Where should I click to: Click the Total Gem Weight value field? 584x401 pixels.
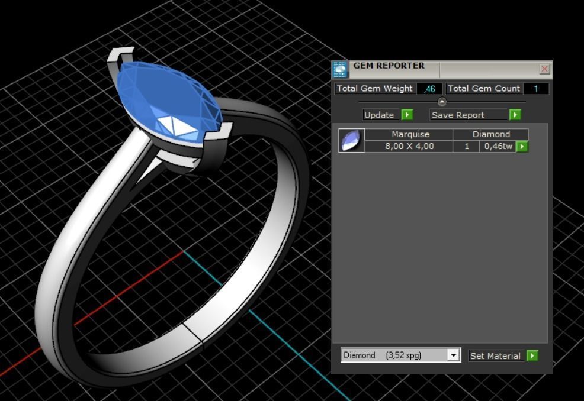click(429, 89)
